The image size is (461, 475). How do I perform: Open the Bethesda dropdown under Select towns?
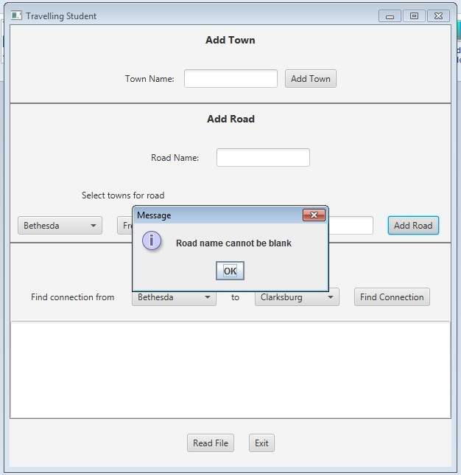(60, 226)
